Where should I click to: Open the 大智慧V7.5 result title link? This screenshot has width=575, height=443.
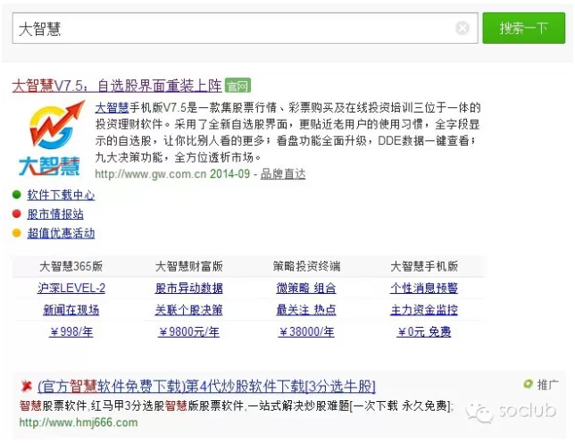coord(116,86)
